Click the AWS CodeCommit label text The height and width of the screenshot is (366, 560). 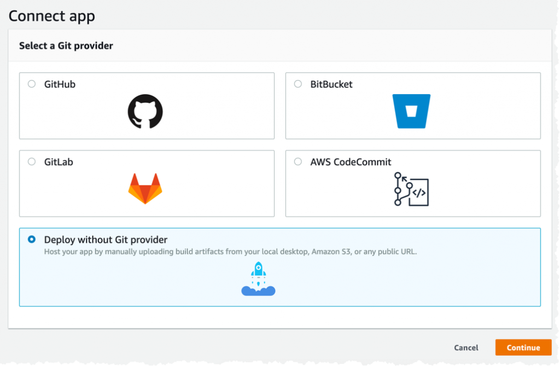click(351, 162)
